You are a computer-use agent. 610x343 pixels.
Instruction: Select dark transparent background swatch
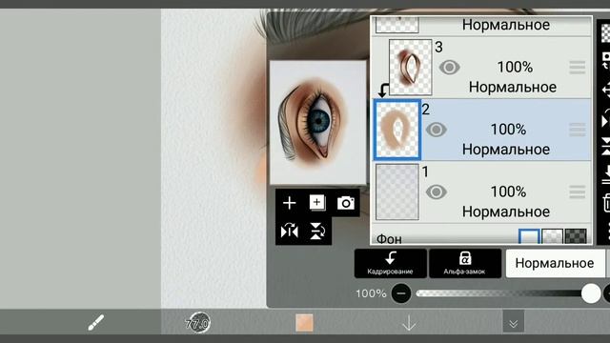pyautogui.click(x=576, y=235)
